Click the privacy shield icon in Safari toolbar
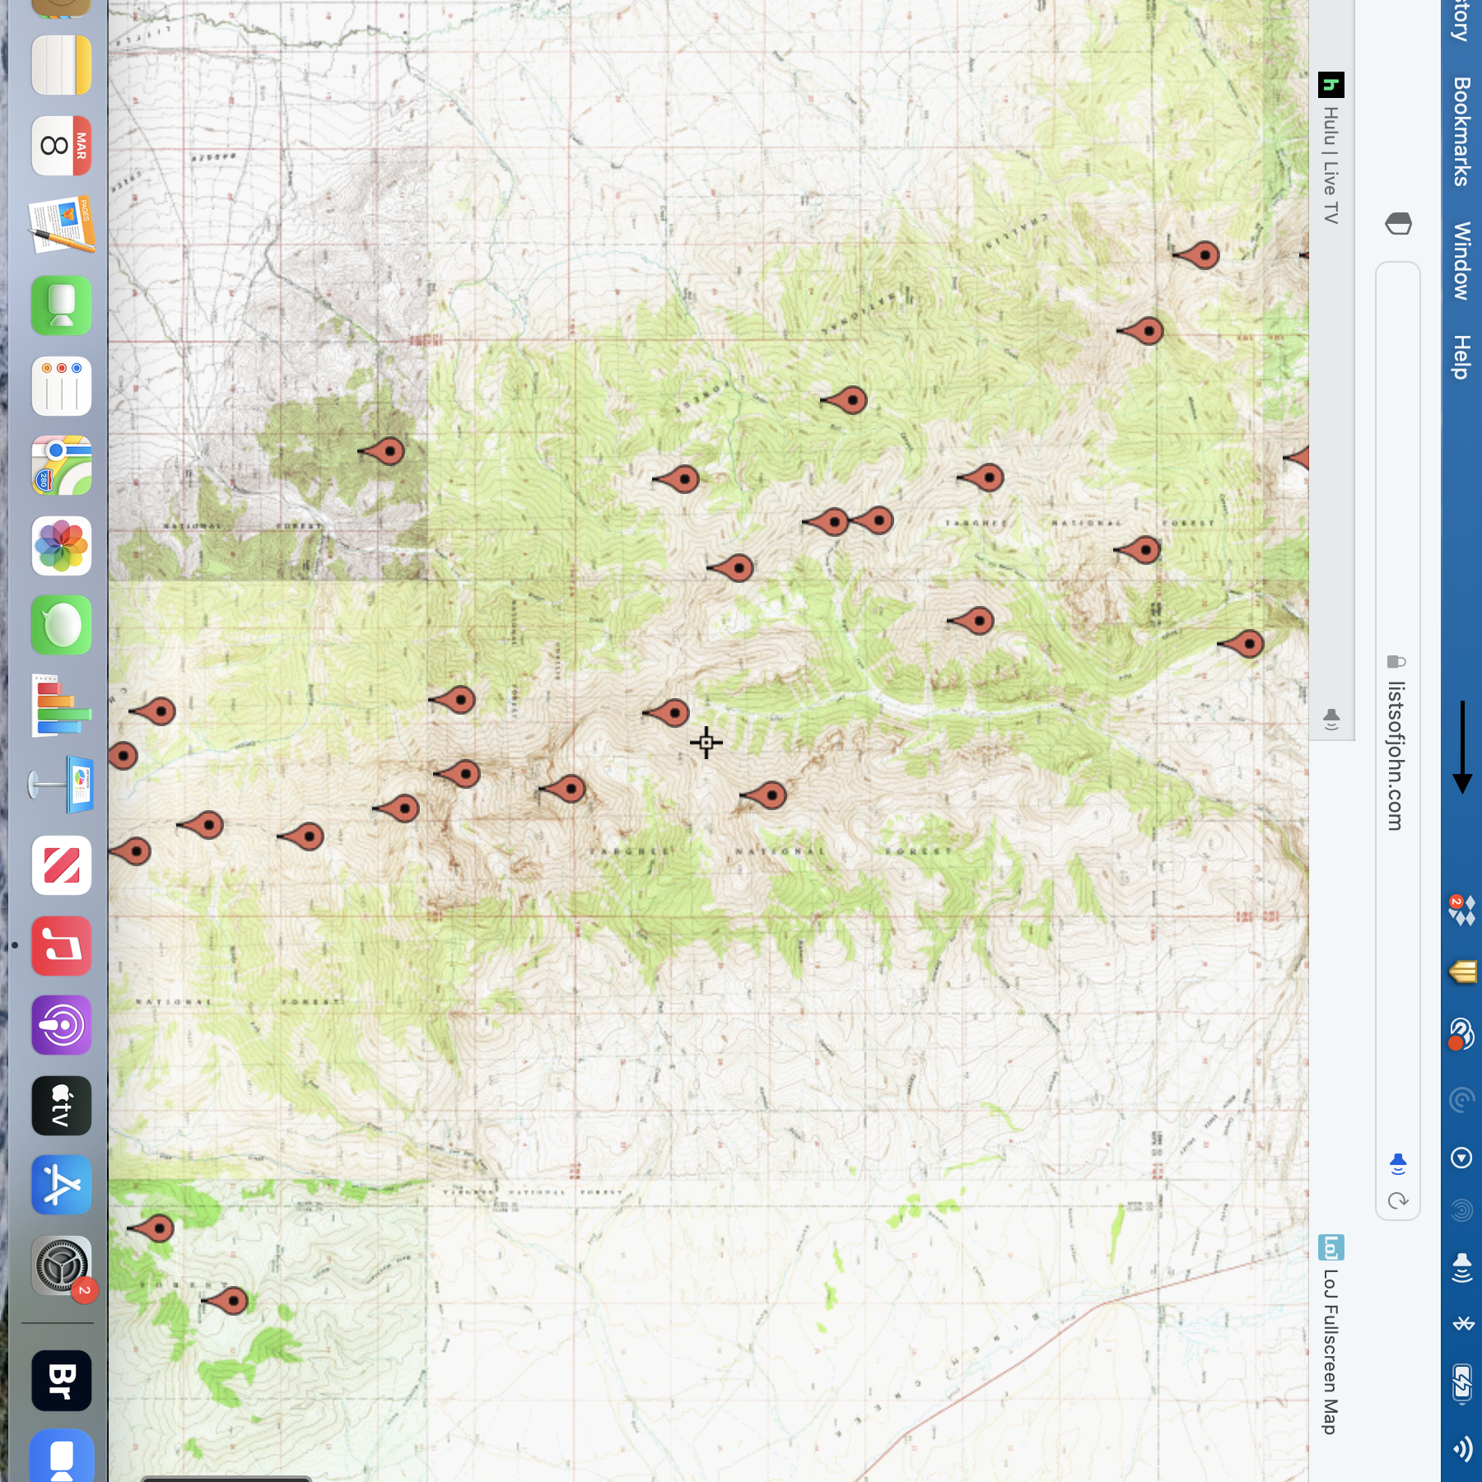This screenshot has width=1482, height=1482. click(1397, 223)
